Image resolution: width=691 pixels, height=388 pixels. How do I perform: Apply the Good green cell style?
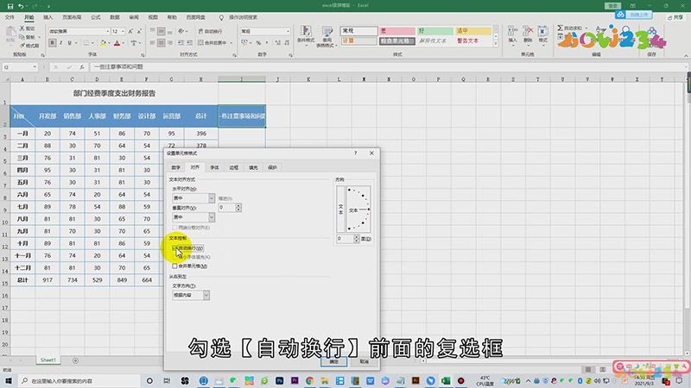435,31
